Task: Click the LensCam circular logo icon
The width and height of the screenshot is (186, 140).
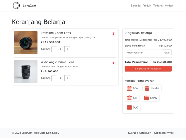Action: pyautogui.click(x=16, y=6)
